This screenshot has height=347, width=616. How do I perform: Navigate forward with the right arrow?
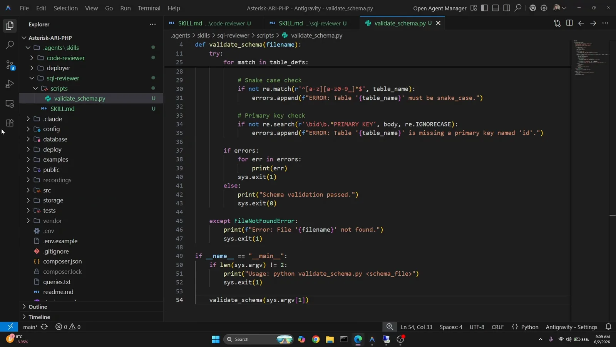(x=593, y=24)
